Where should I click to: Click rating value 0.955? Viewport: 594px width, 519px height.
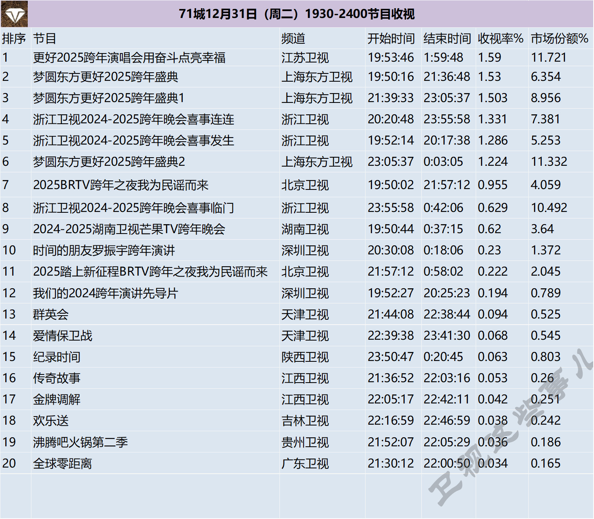coord(492,185)
